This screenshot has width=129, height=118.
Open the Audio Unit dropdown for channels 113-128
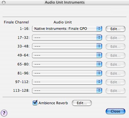[x=67, y=90]
